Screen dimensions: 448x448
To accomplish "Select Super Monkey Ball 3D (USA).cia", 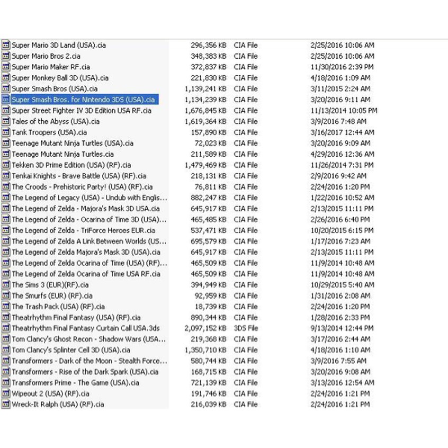I will click(60, 78).
